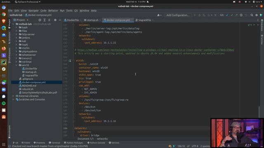Click docker-compose.yml breadcrumb in navigation bar
This screenshot has width=264, height=148.
(38, 15)
